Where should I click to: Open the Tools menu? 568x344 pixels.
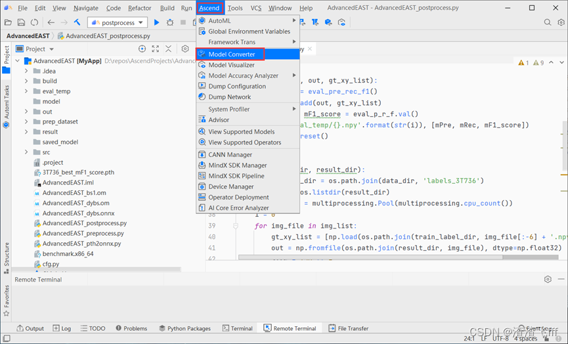(x=235, y=8)
